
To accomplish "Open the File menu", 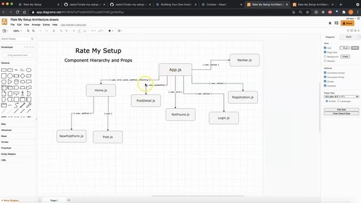I will click(12, 25).
